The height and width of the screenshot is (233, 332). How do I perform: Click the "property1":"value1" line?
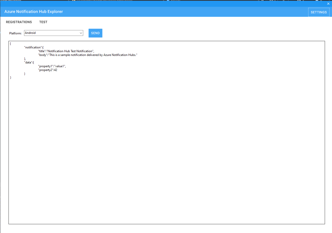click(52, 66)
